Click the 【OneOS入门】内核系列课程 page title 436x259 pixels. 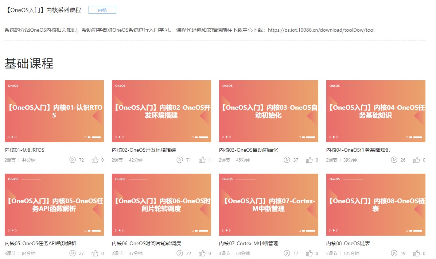pyautogui.click(x=43, y=10)
